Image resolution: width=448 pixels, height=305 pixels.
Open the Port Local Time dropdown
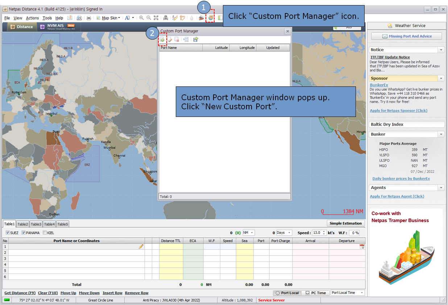coord(348,293)
